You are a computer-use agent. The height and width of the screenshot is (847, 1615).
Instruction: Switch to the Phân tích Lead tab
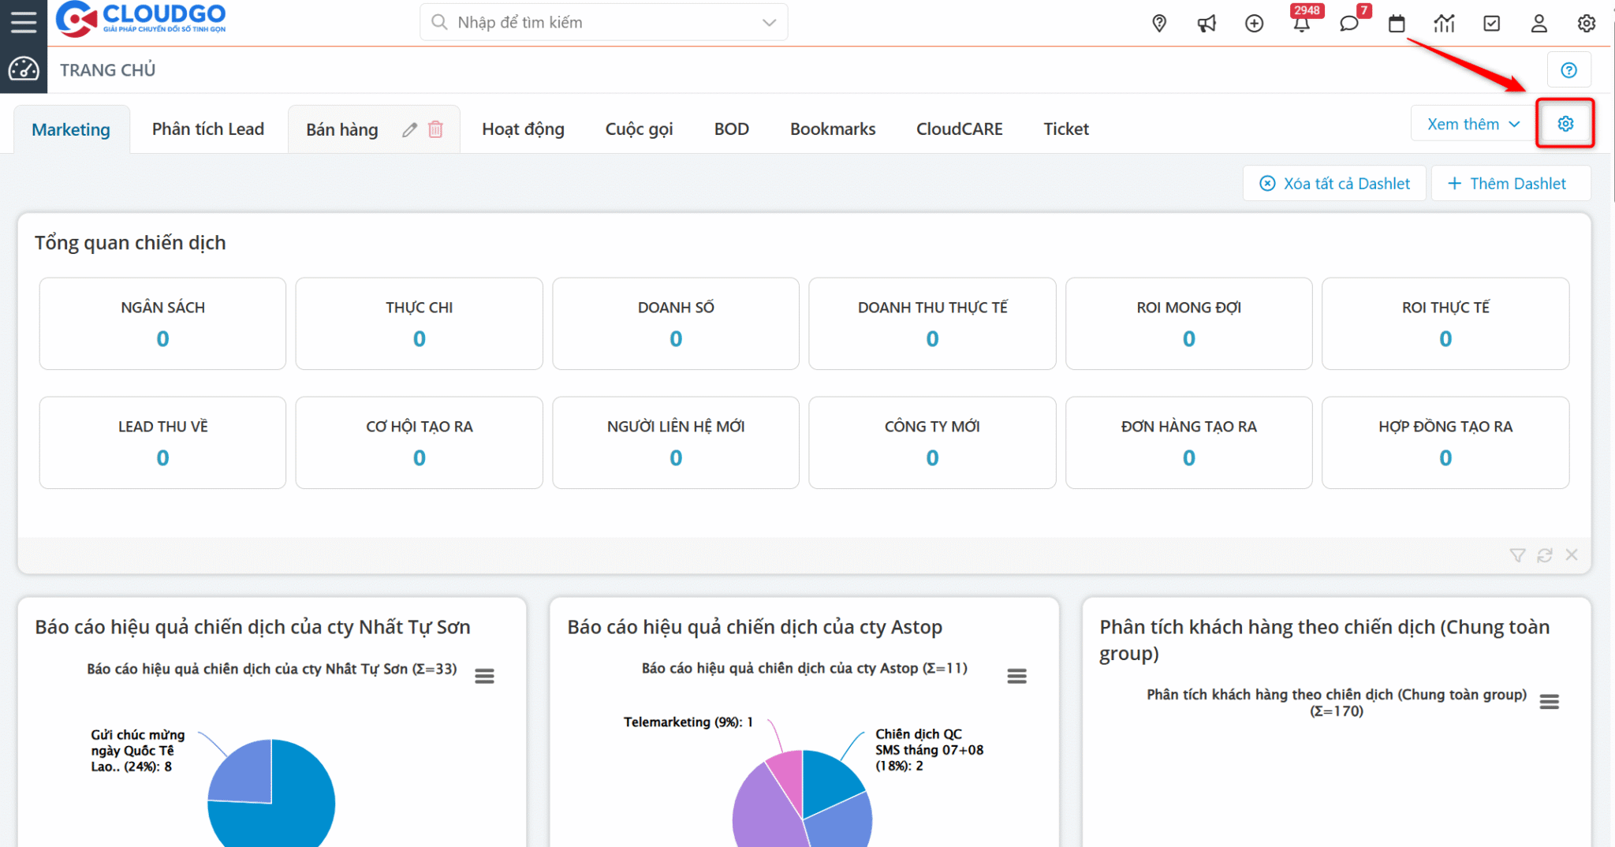(x=208, y=129)
